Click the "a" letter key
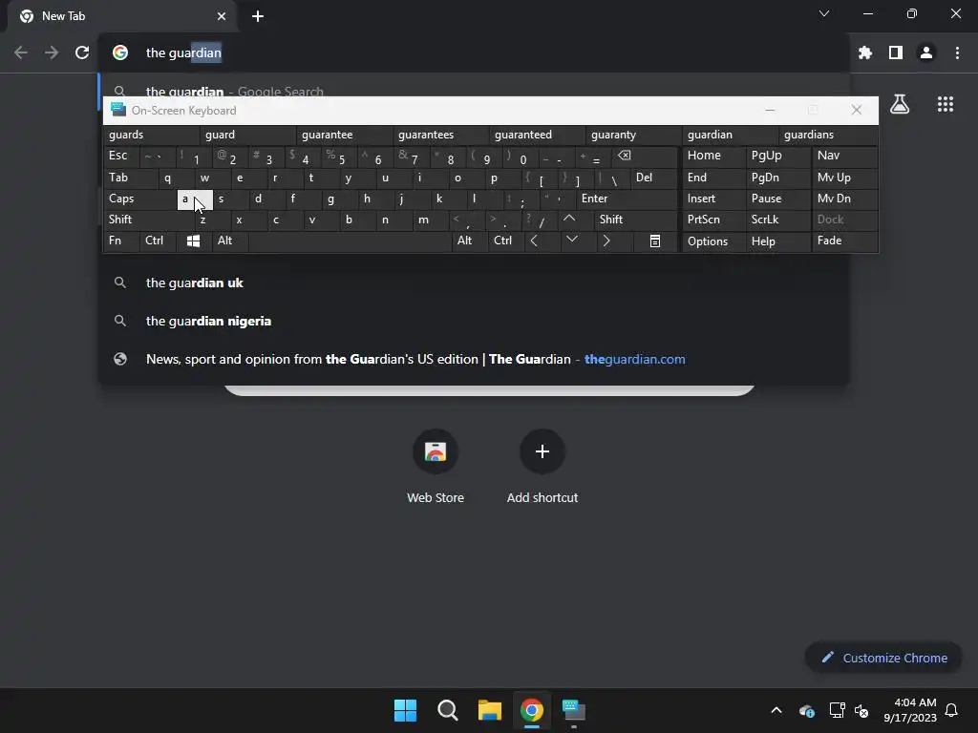The width and height of the screenshot is (978, 733). click(195, 199)
